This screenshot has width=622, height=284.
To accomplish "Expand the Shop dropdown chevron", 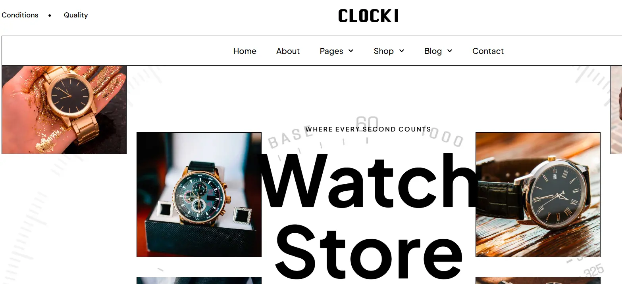I will click(402, 51).
